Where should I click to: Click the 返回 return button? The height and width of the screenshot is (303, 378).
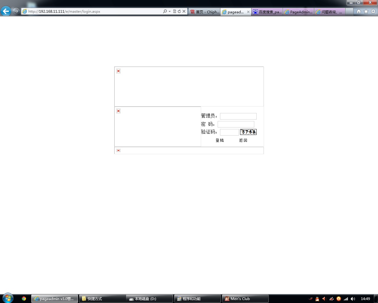coord(243,140)
